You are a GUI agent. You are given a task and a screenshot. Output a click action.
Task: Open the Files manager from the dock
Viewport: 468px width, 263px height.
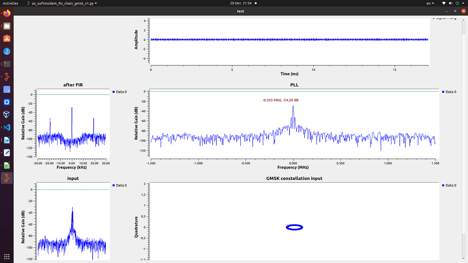click(6, 26)
